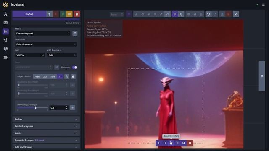Click the Queue Empty status text
This screenshot has height=151, width=269.
coord(72,23)
